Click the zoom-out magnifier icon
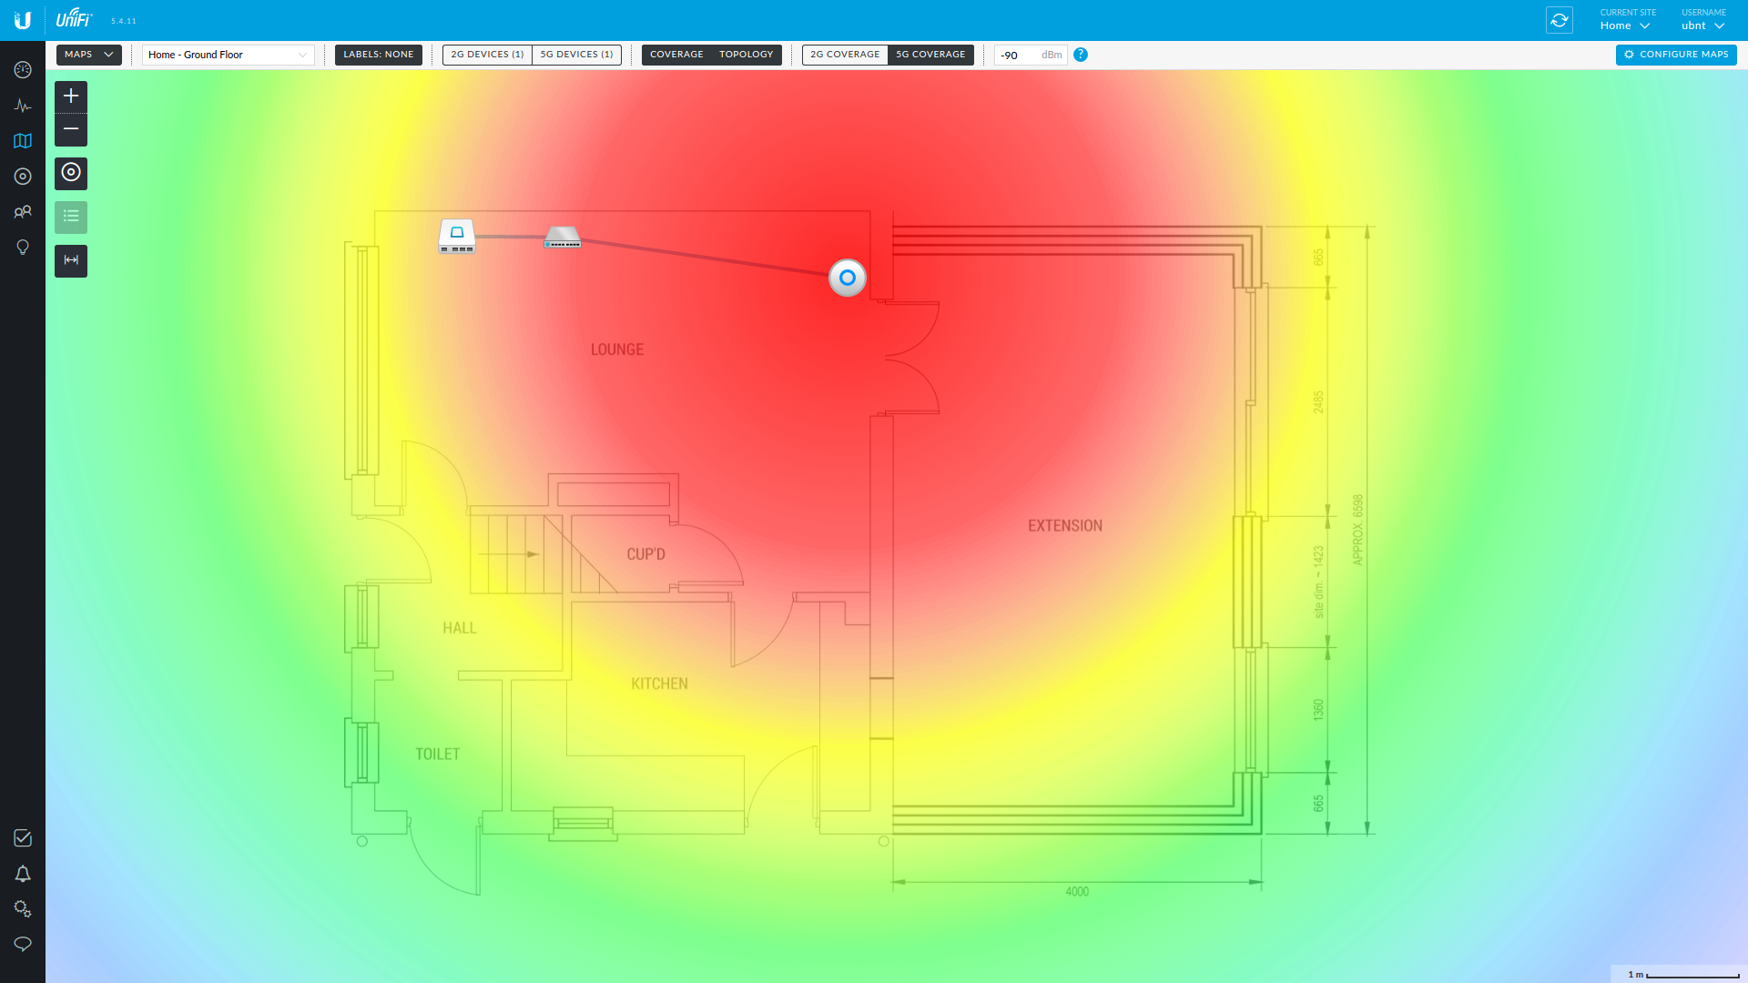Viewport: 1748px width, 983px height. point(71,128)
